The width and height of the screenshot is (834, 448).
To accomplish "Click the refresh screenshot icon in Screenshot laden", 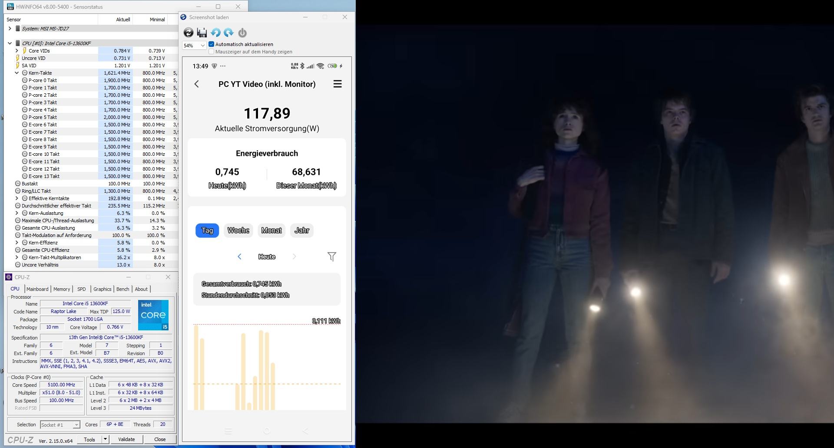I will [189, 33].
